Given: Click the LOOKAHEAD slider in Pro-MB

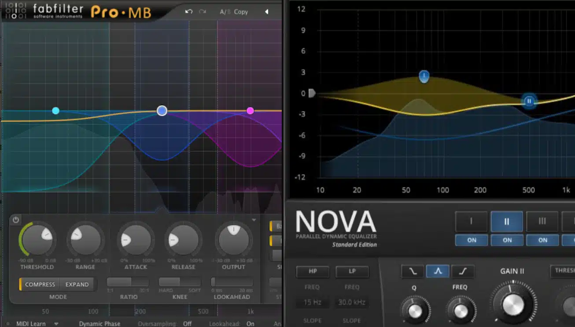Looking at the screenshot, I should pos(232,282).
